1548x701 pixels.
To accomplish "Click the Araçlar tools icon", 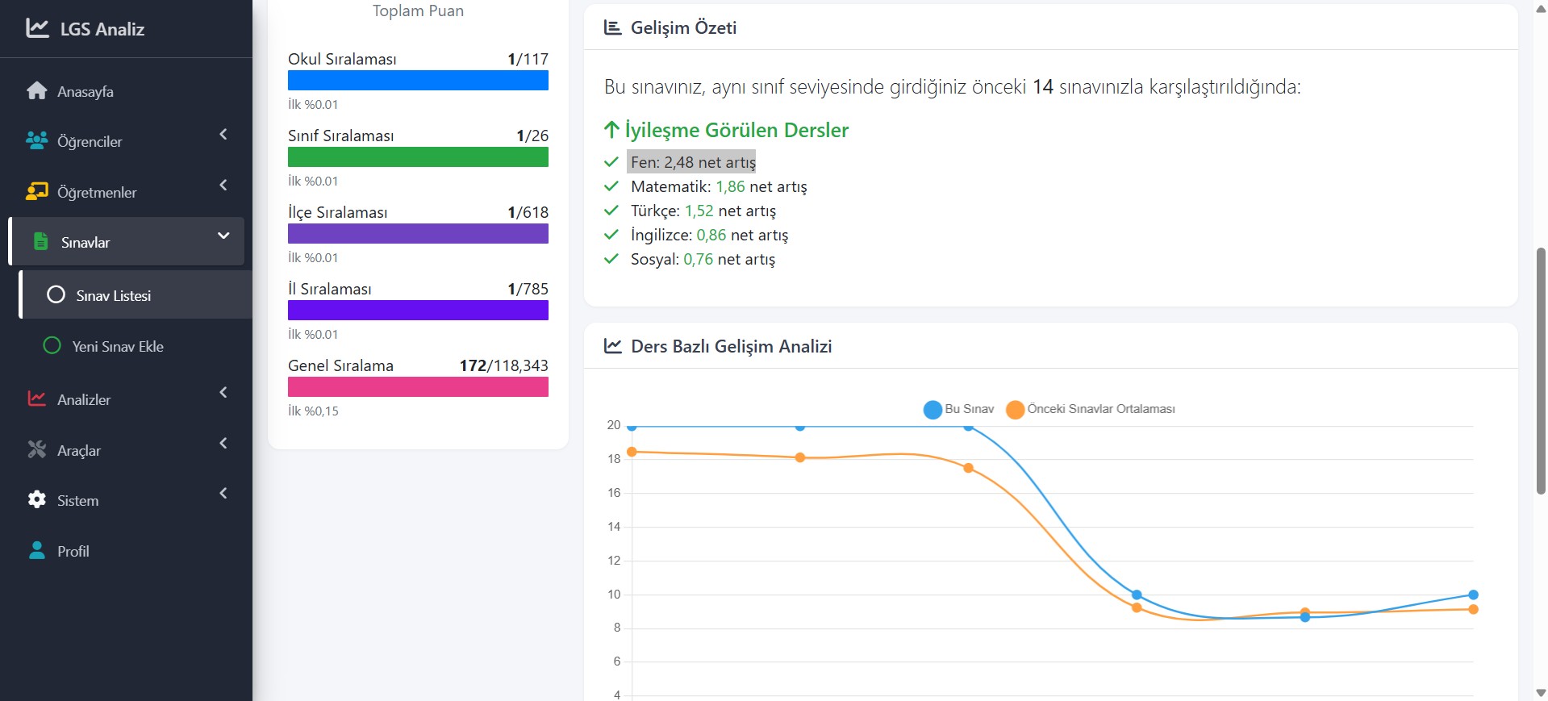I will pos(37,450).
